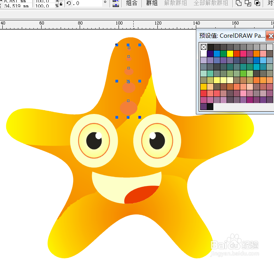Click the starfish's right eye black pupil
Screen dimensions: 274x263
[157, 141]
